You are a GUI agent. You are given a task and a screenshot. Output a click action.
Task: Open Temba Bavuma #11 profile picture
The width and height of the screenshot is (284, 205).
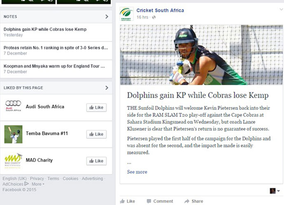click(14, 134)
